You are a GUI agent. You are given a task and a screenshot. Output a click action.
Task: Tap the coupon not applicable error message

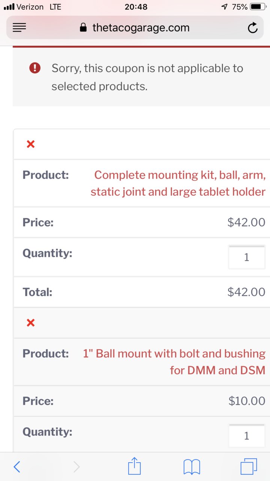tap(147, 77)
